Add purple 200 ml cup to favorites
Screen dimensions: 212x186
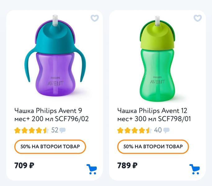tap(95, 18)
